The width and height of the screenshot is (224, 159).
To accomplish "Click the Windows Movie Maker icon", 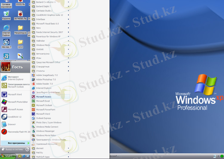I will coord(33,135).
